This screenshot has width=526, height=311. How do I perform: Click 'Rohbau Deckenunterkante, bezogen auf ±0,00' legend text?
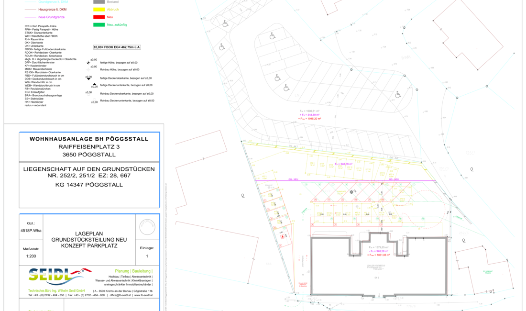click(x=127, y=100)
